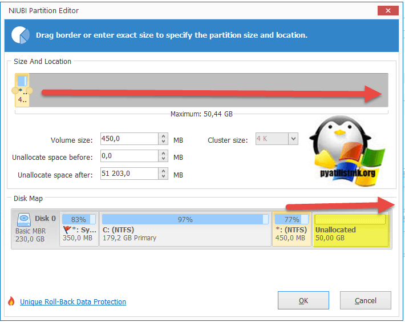Click the 230,0 GB disk size text
Image resolution: width=405 pixels, height=322 pixels.
[x=30, y=239]
